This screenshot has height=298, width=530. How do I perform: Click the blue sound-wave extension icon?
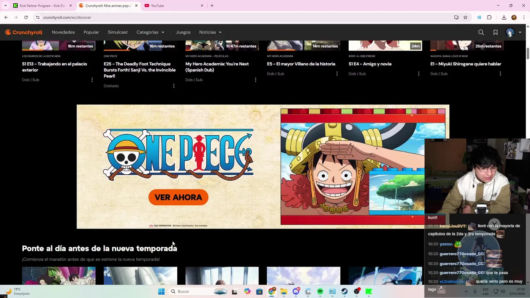[x=479, y=17]
